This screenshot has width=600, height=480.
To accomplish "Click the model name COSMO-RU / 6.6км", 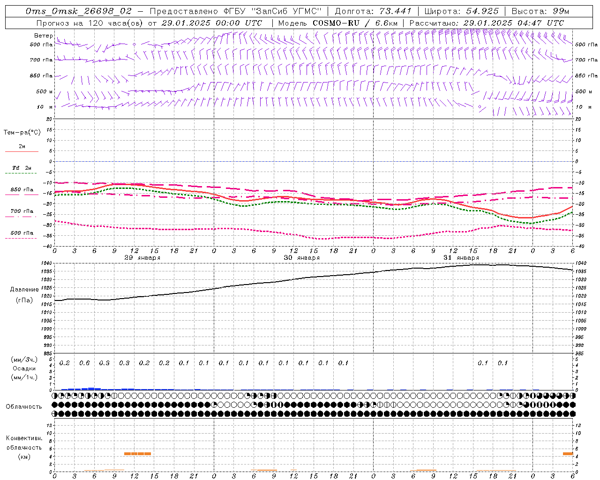I will click(x=355, y=23).
